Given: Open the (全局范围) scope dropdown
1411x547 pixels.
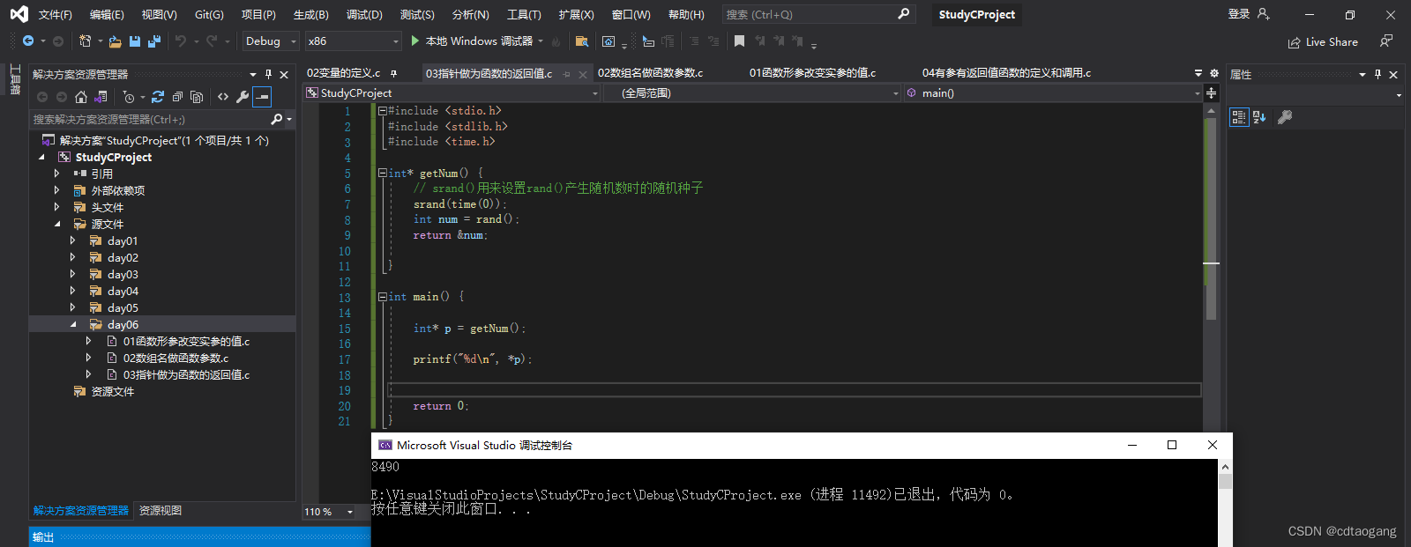Looking at the screenshot, I should 751,92.
